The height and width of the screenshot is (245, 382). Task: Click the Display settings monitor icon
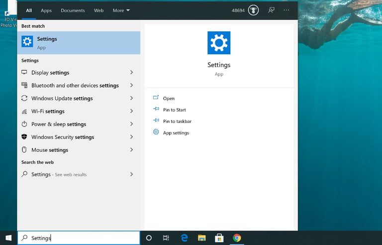(x=24, y=72)
